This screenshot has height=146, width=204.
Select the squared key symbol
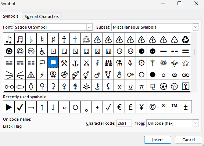tap(185, 86)
